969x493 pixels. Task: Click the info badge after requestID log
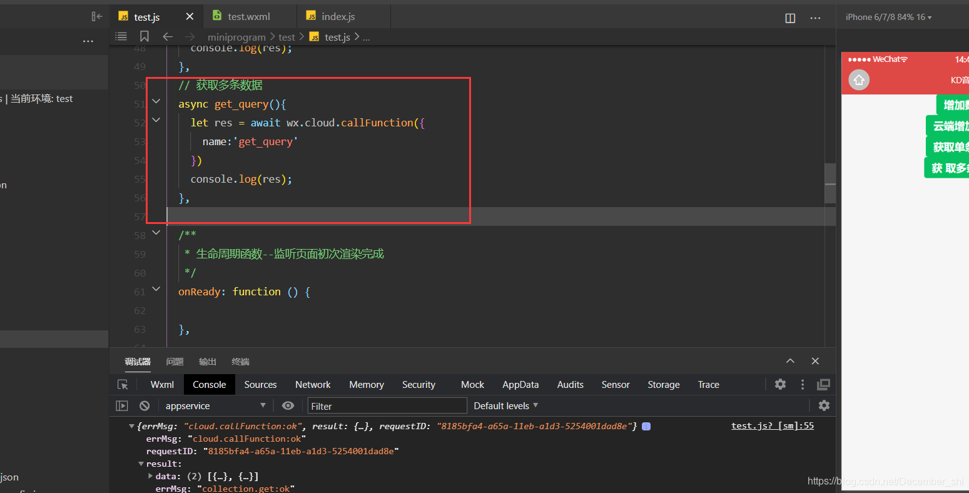[x=646, y=426]
